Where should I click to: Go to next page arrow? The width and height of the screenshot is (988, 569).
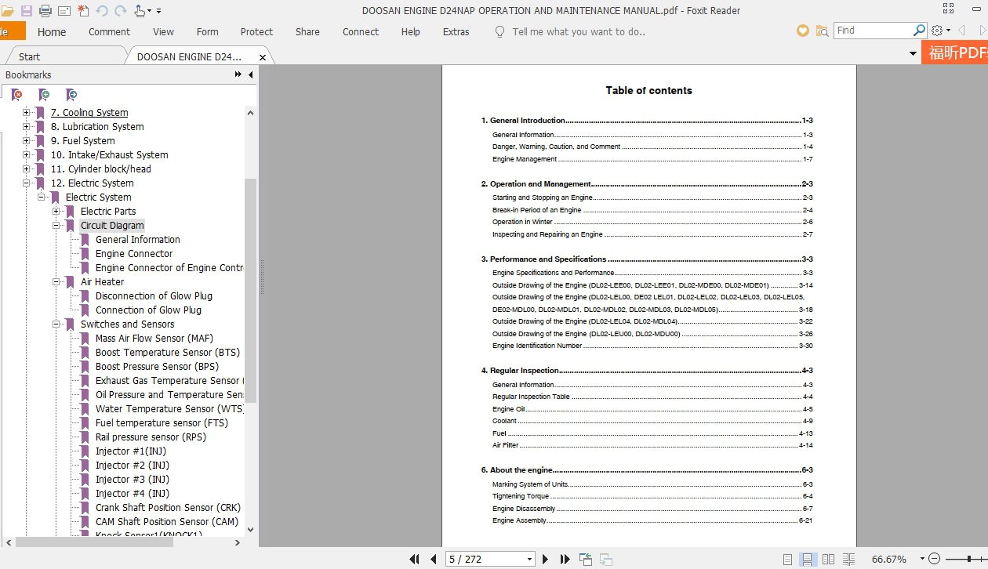click(546, 559)
